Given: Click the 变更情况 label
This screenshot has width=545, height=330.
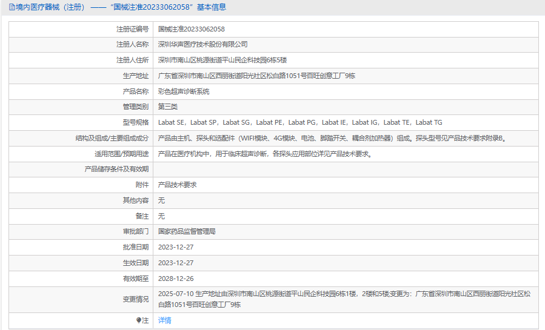Looking at the screenshot, I should pos(136,299).
